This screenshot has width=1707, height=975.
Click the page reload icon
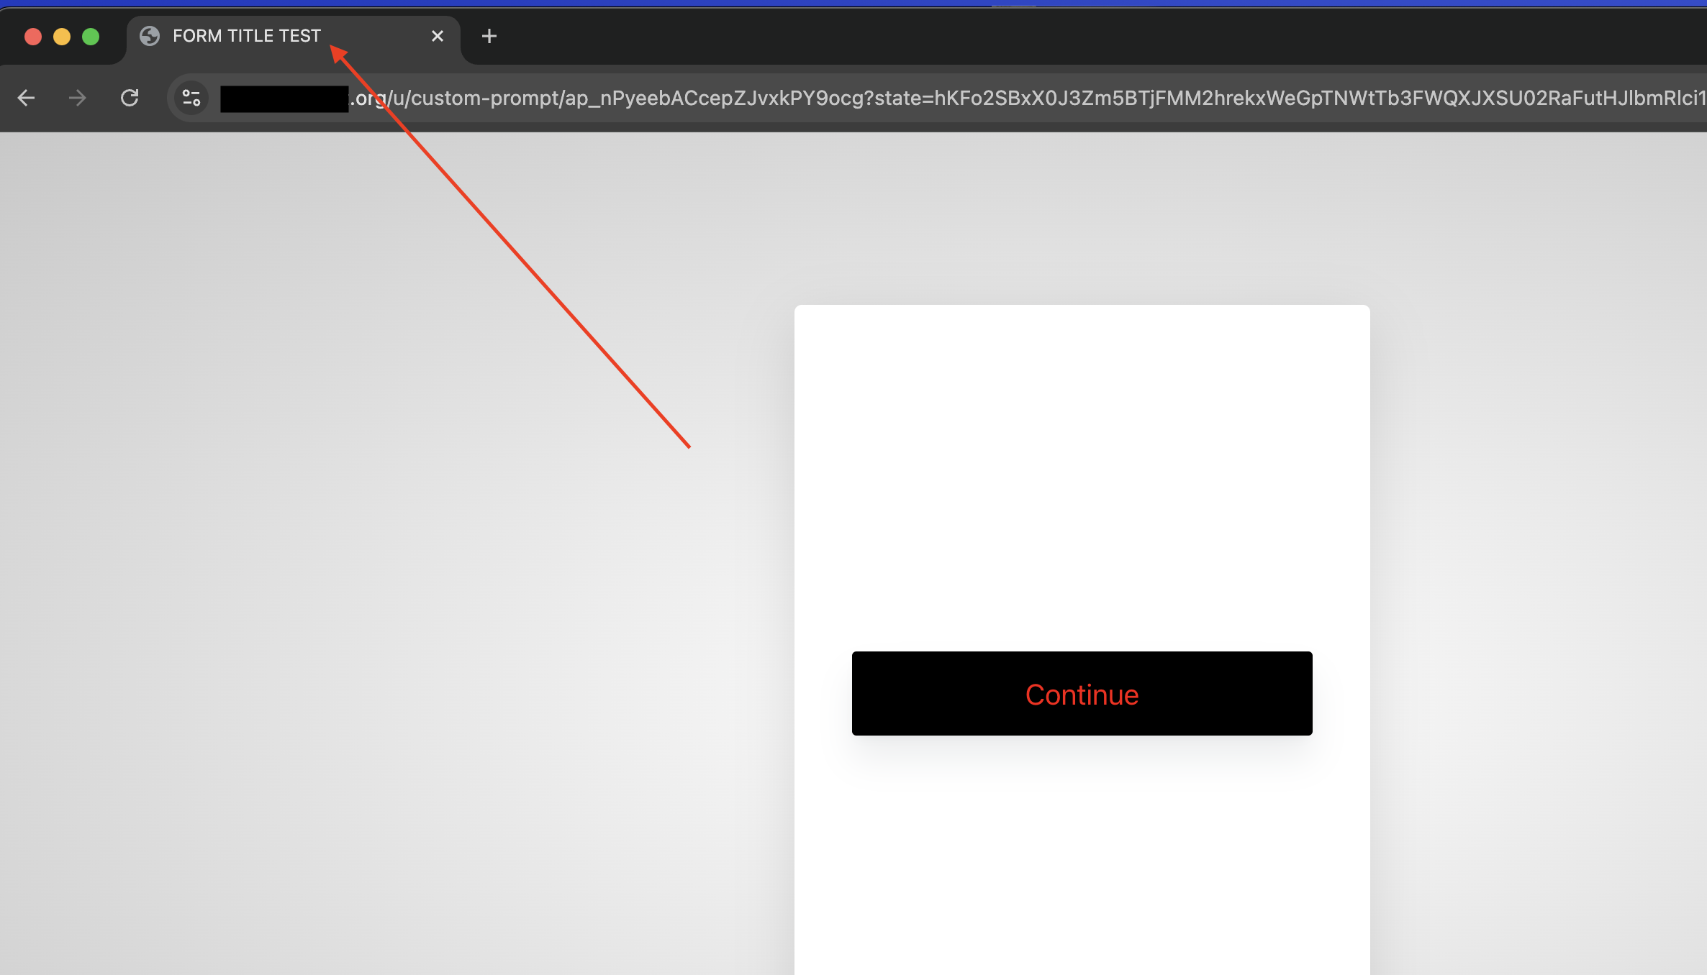(x=130, y=98)
